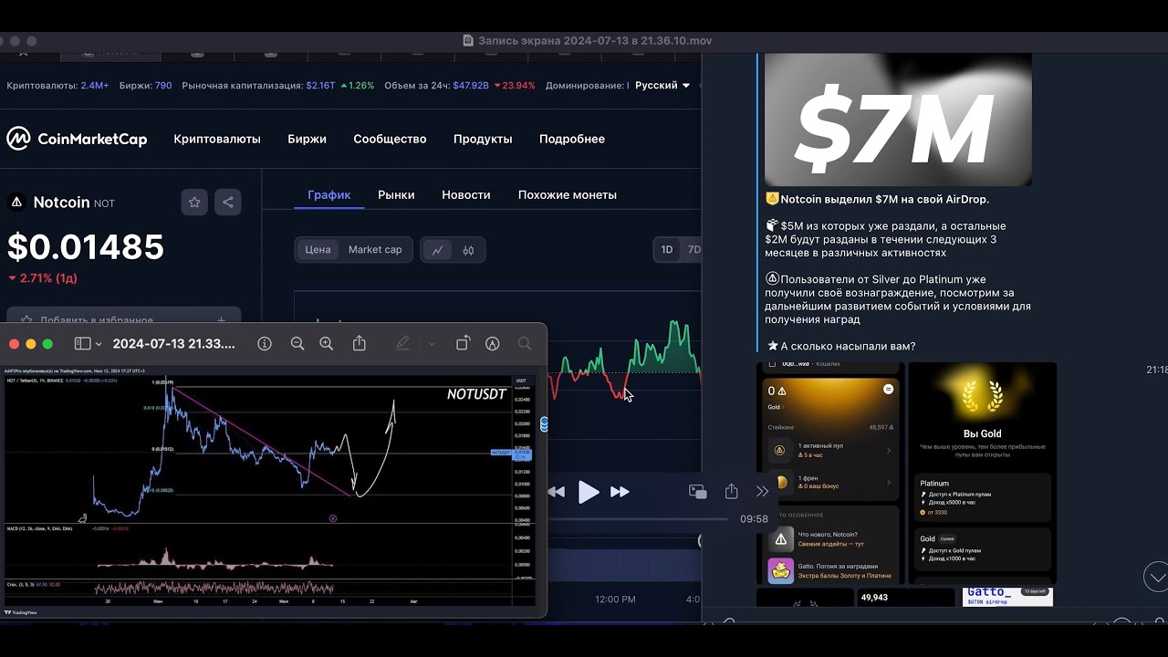This screenshot has height=657, width=1168.
Task: Open the 2.4M+ cryptocurrencies link
Action: [95, 85]
